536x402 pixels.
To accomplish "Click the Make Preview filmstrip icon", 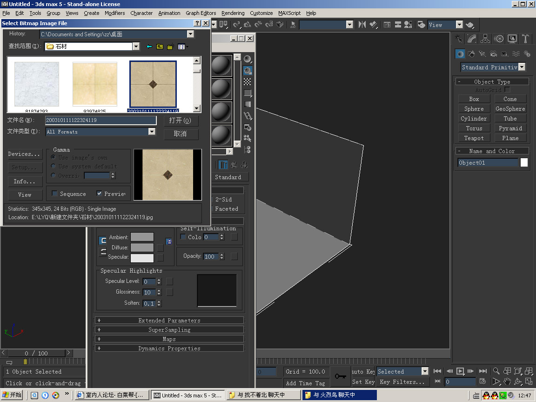I will (x=248, y=115).
